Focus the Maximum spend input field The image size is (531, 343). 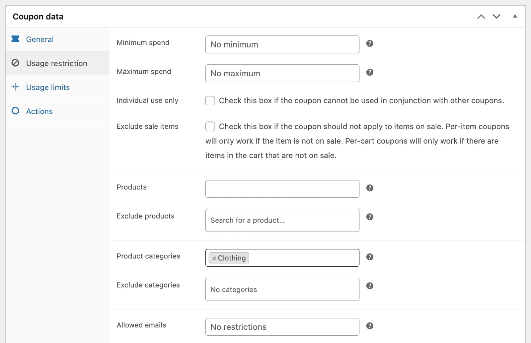tap(282, 73)
